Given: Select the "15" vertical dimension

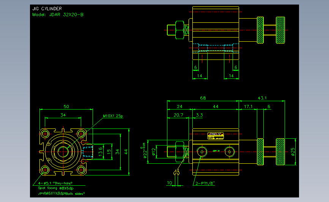Looking at the screenshot, I should (x=109, y=152).
